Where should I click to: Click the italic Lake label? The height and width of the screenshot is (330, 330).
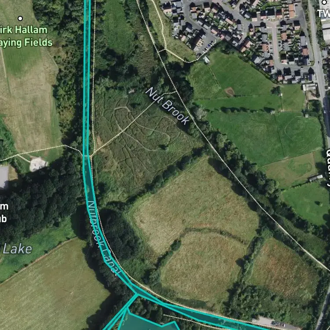tap(17, 249)
